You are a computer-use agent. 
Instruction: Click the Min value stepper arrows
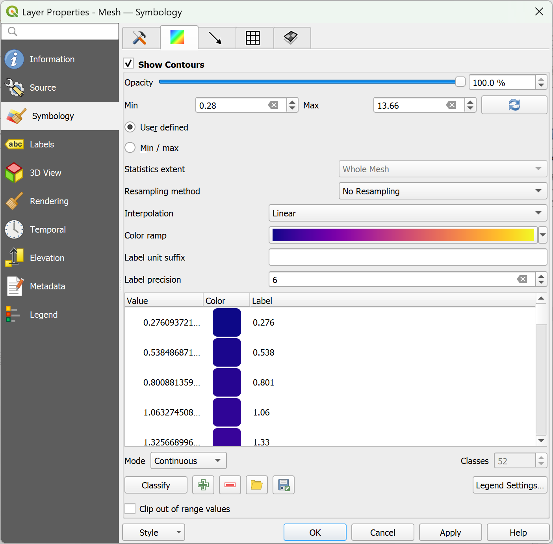[x=292, y=105]
